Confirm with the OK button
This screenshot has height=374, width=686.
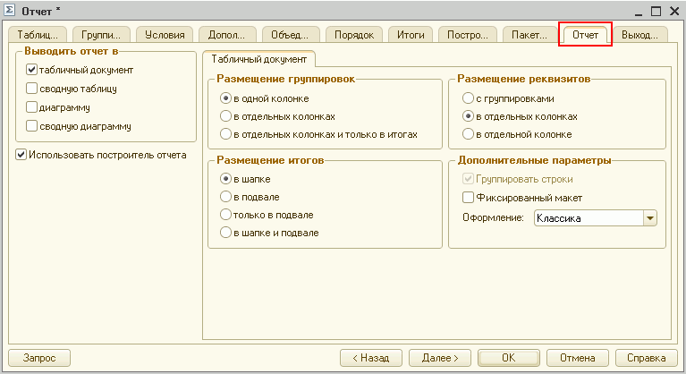click(x=508, y=358)
